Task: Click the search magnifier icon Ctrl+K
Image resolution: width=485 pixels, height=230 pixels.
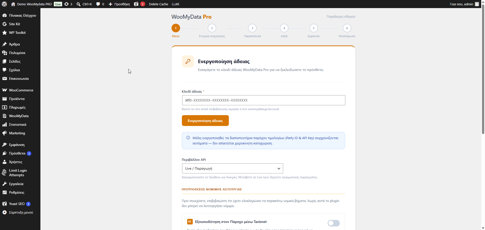Action: pyautogui.click(x=79, y=4)
